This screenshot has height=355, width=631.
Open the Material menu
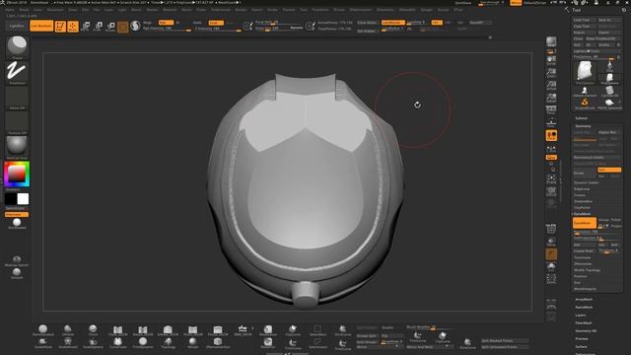pyautogui.click(x=170, y=10)
